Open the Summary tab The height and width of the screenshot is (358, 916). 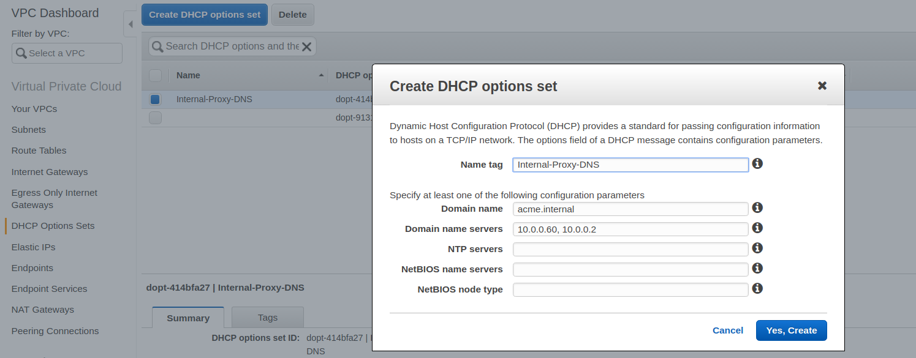pos(187,317)
